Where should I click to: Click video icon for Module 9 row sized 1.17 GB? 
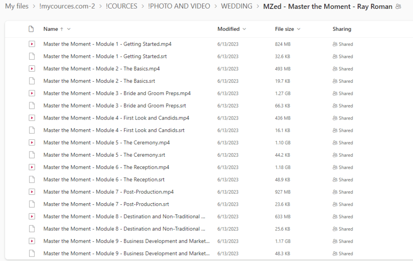coord(32,241)
